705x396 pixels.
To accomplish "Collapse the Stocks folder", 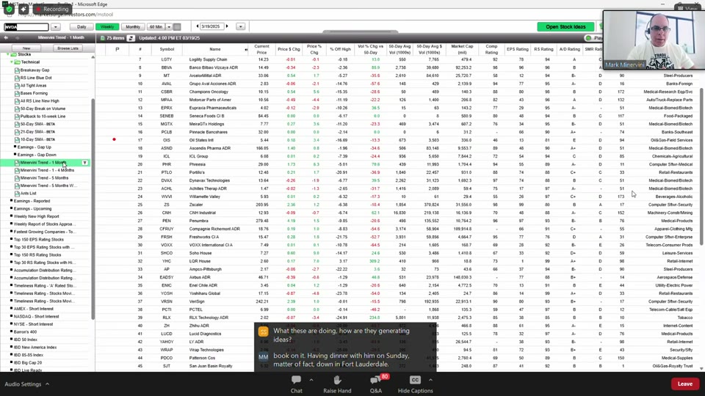I will [x=7, y=54].
